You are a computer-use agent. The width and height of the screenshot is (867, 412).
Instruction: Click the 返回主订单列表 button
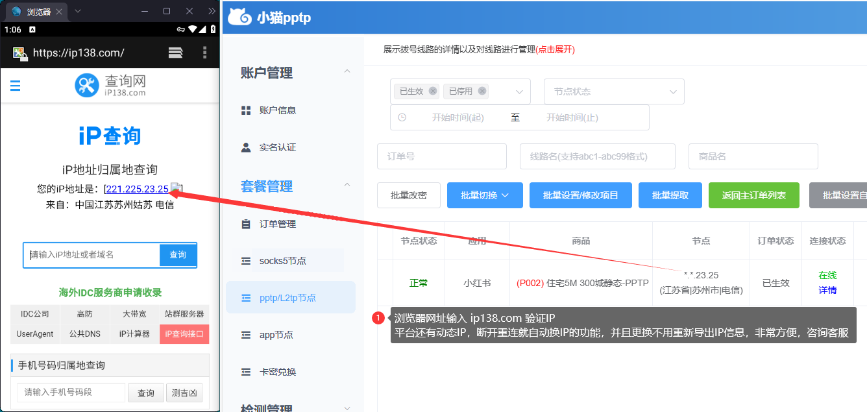[754, 195]
